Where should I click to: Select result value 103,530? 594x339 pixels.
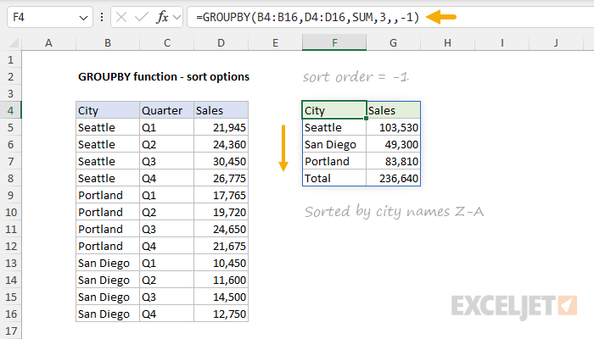[393, 127]
